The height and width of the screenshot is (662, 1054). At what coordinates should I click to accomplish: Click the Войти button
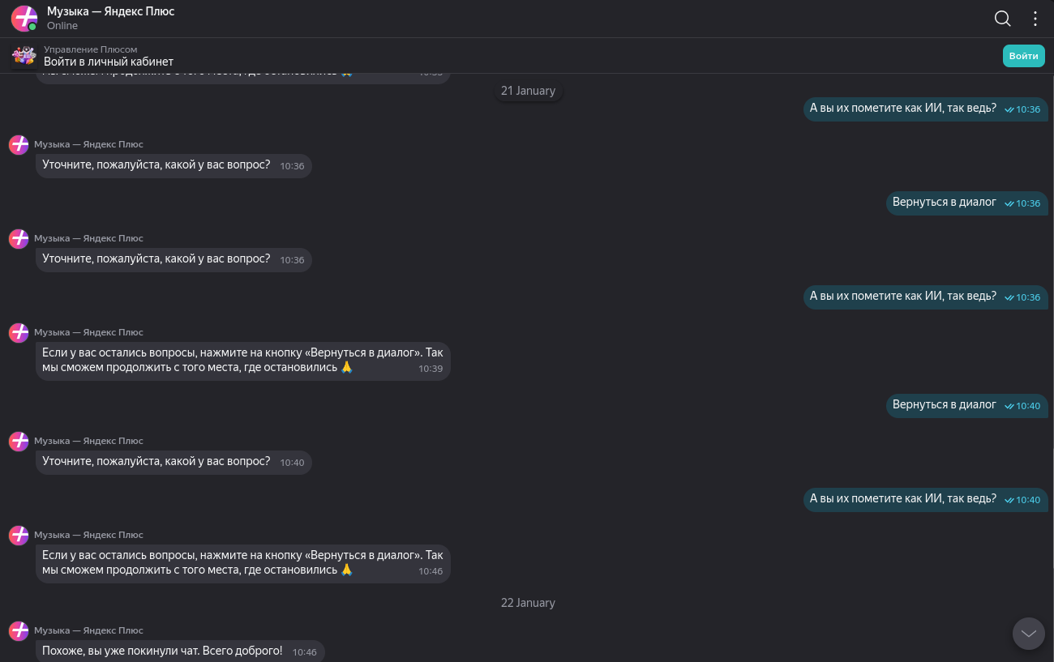[x=1024, y=56]
